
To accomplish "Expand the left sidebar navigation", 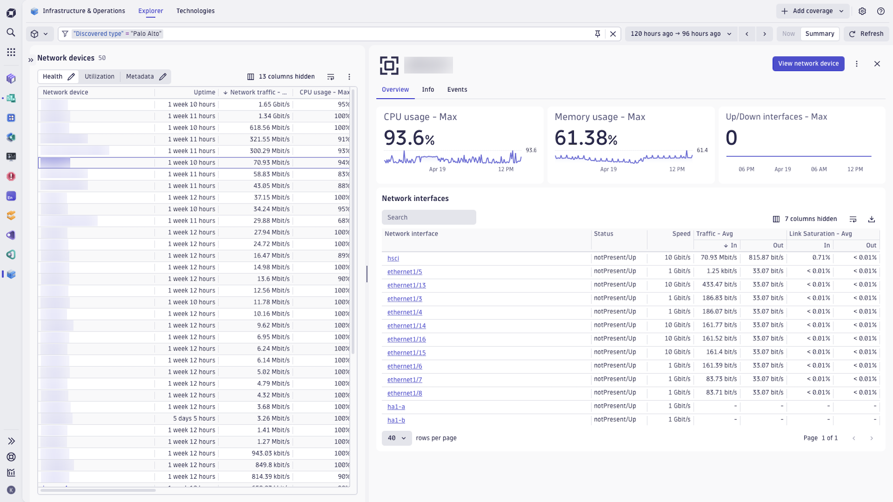I will [11, 441].
